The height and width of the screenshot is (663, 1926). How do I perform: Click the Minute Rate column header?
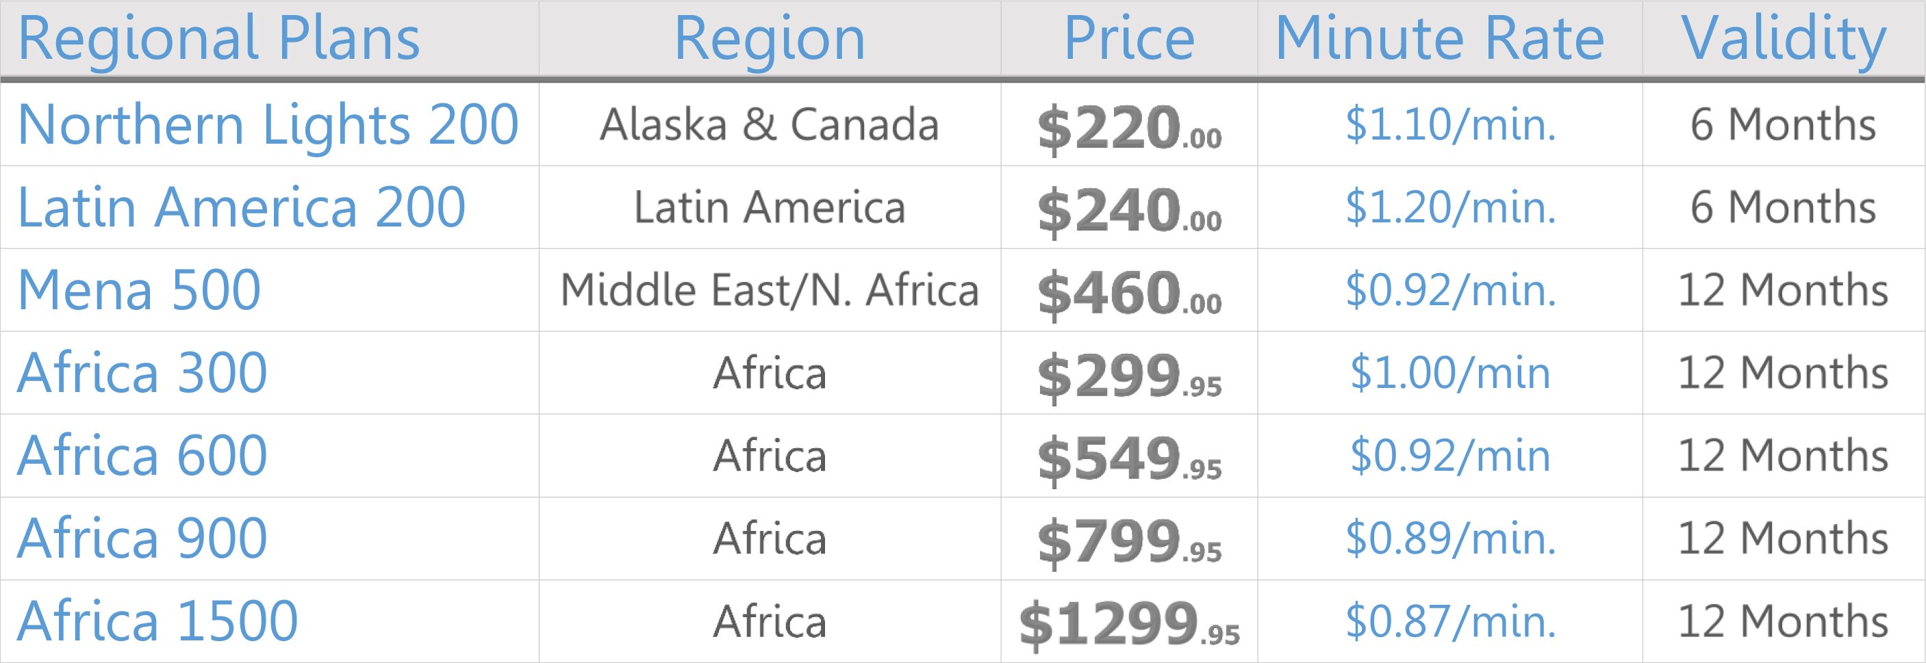(1439, 38)
